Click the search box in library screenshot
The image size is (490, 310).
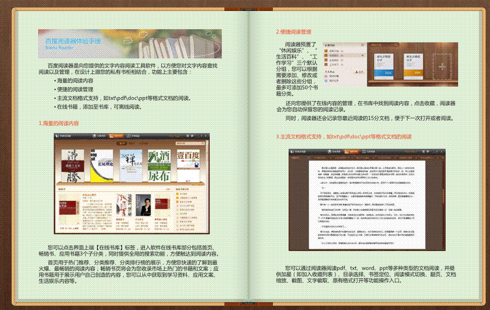190,144
